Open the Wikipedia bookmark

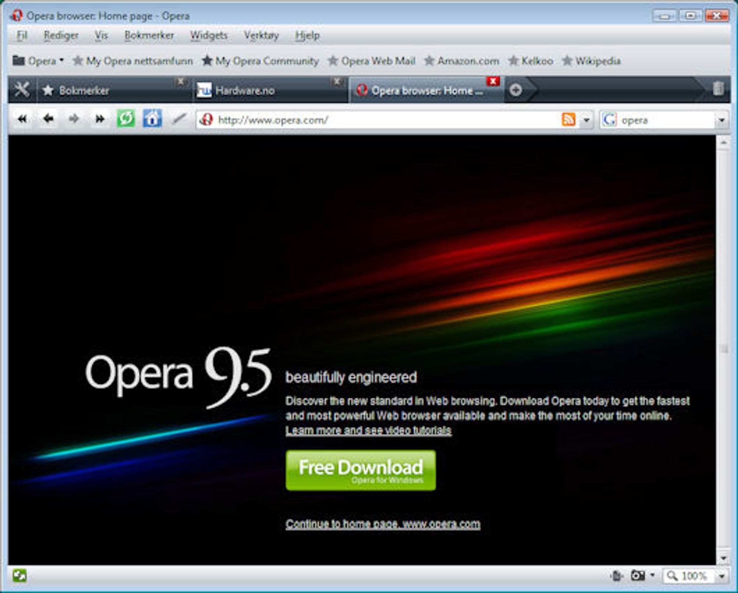pyautogui.click(x=591, y=60)
